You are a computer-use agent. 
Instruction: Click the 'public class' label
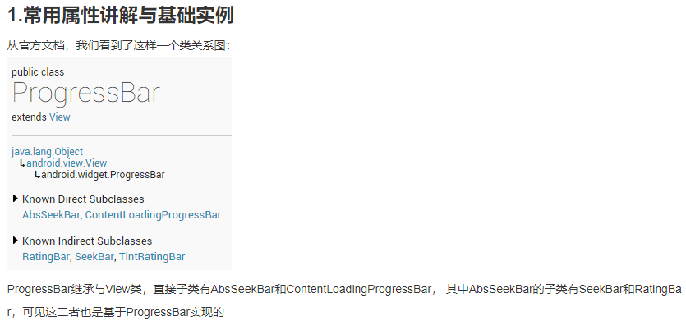(x=38, y=72)
